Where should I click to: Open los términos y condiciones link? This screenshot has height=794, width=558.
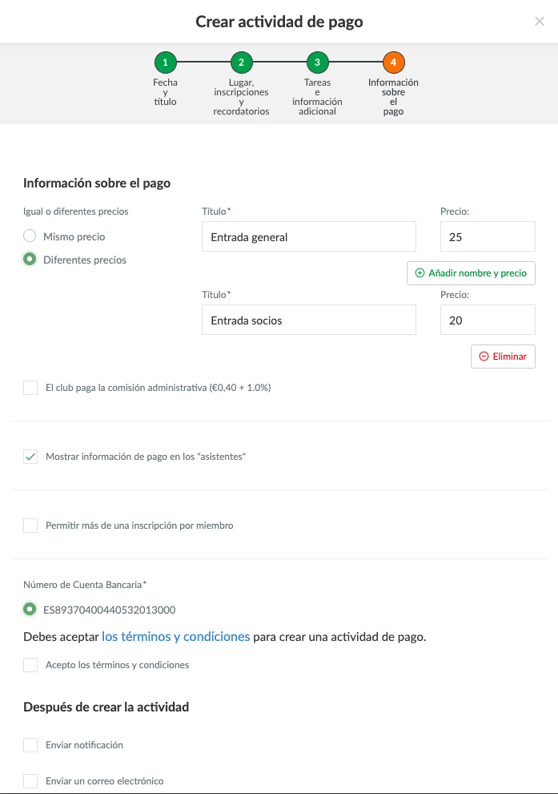(175, 637)
